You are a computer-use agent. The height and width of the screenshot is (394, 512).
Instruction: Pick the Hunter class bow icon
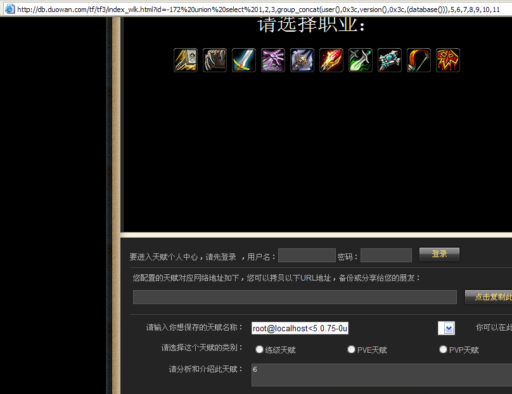click(x=419, y=60)
